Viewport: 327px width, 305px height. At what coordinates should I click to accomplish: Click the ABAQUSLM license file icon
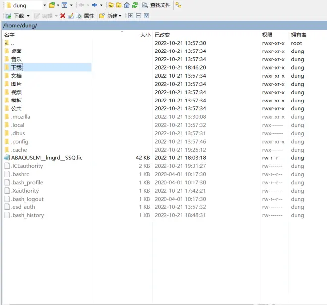click(7, 158)
